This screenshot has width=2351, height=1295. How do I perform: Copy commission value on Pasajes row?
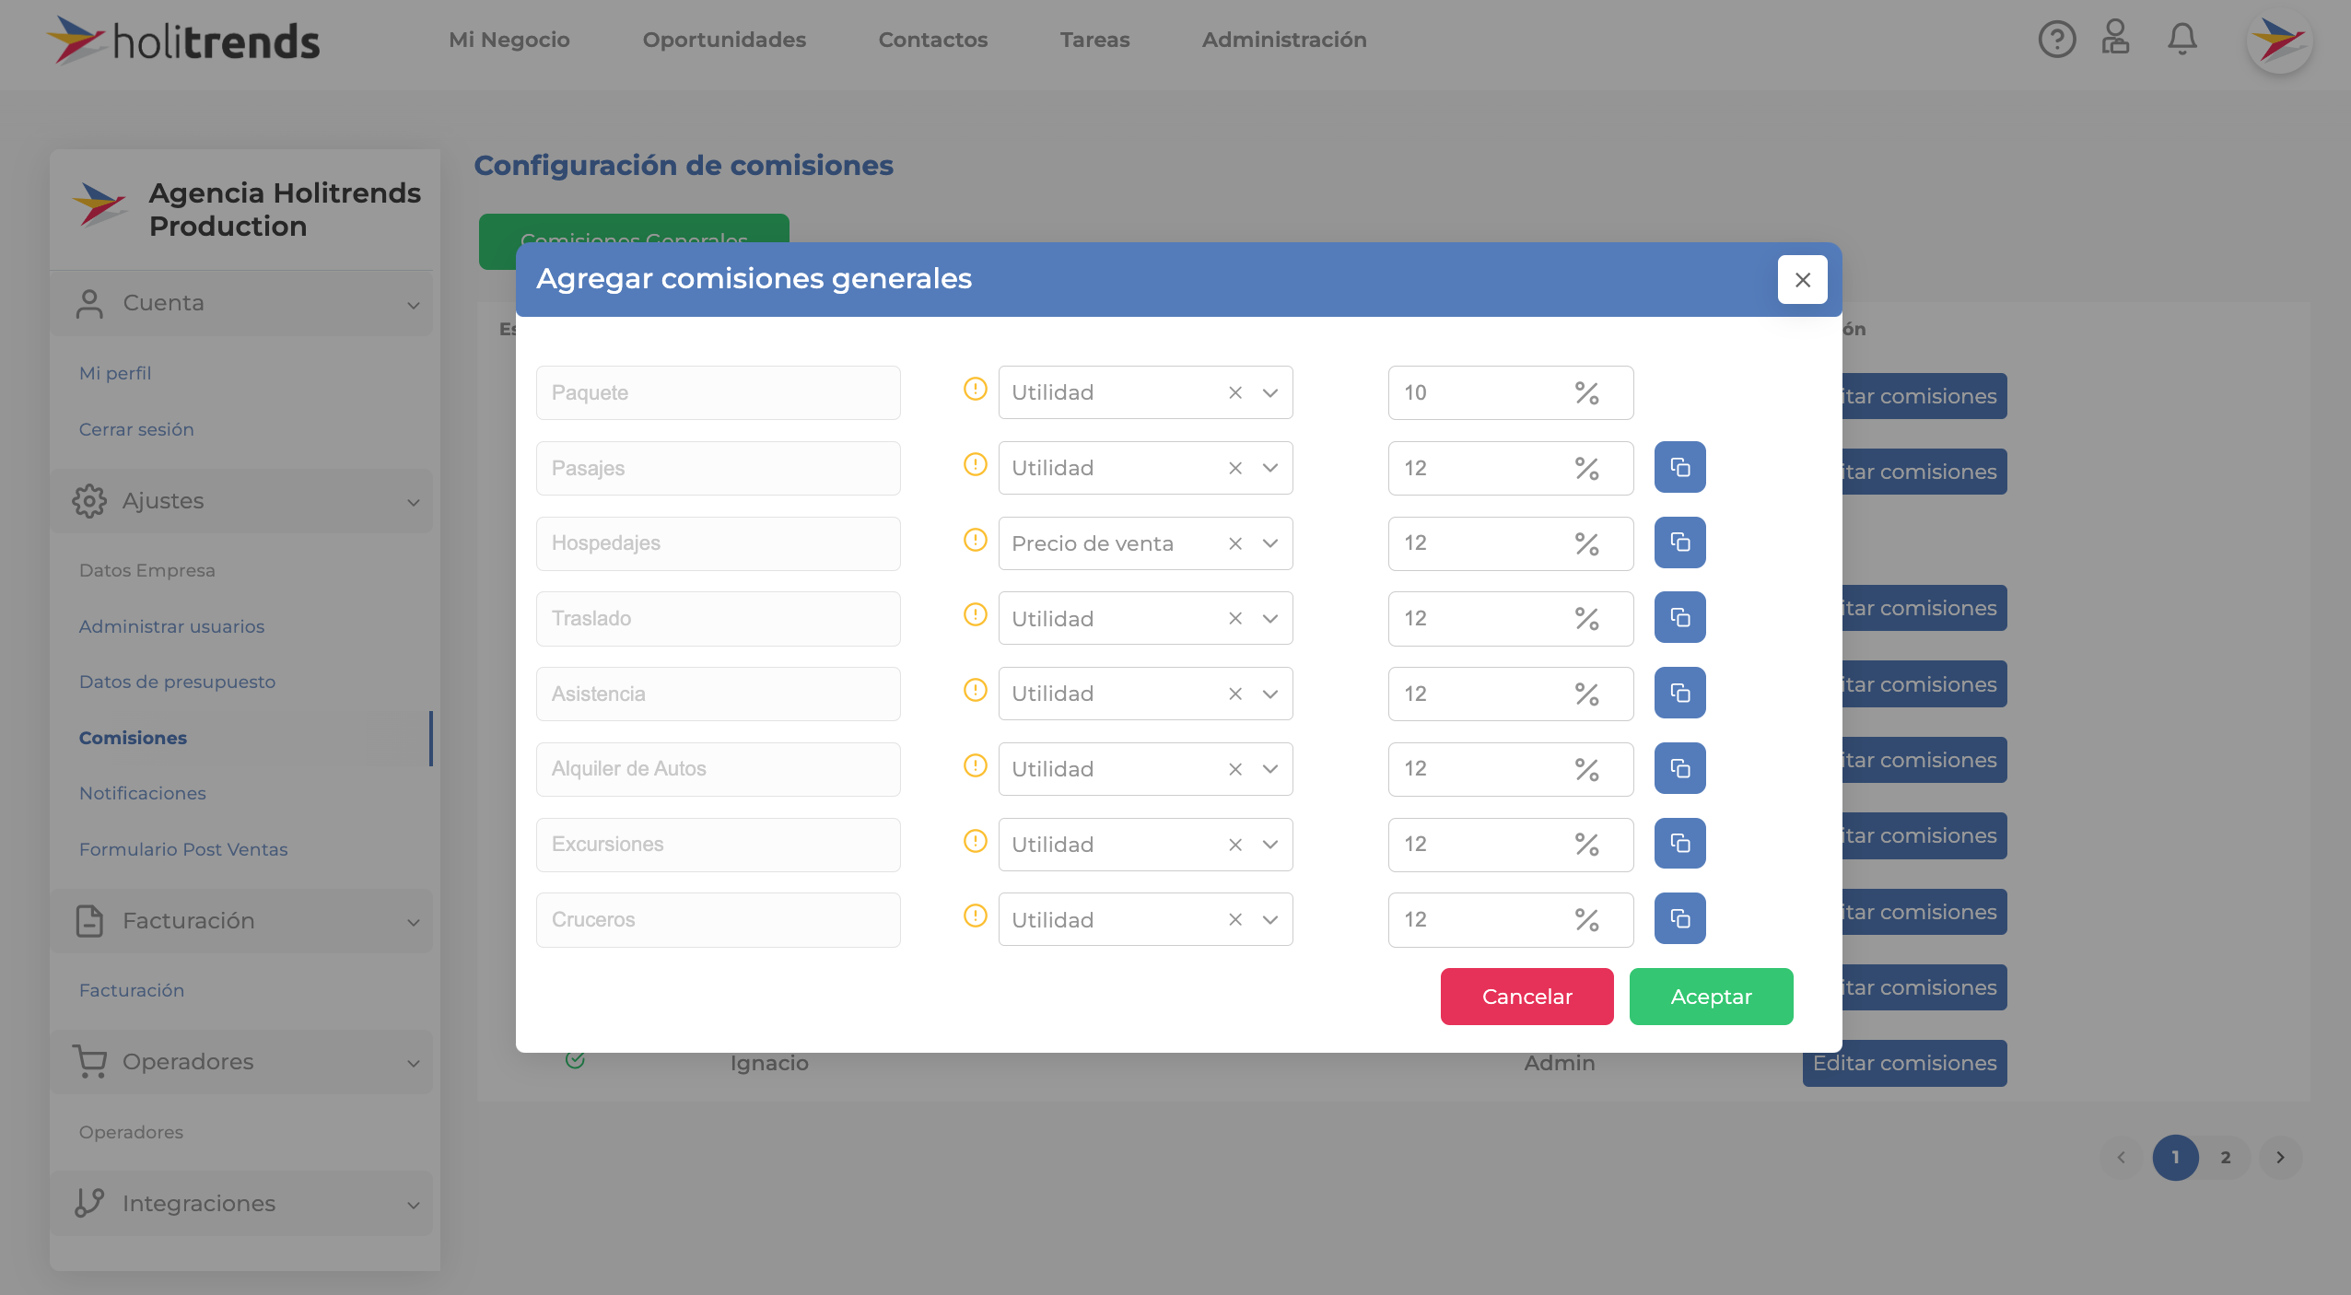[x=1679, y=467]
